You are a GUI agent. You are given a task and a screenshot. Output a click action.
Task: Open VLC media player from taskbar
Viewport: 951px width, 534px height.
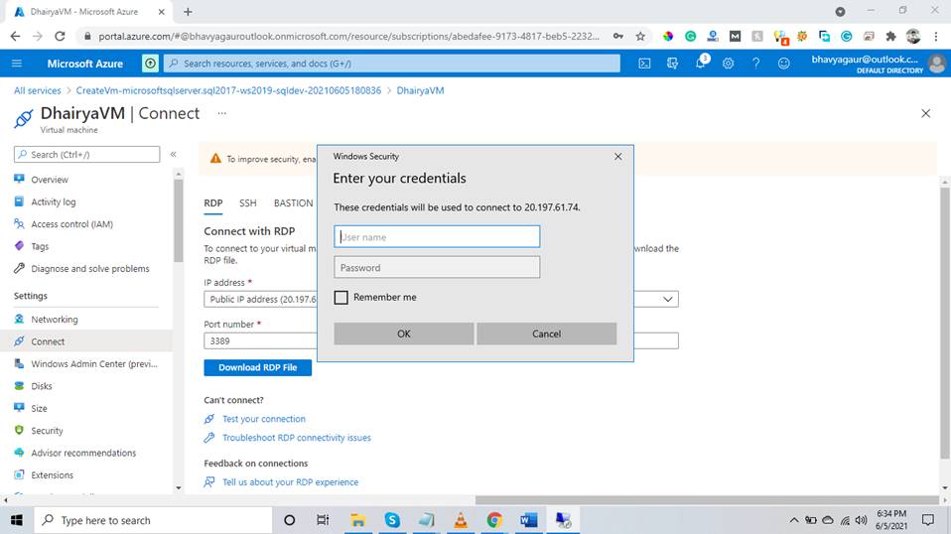tap(461, 520)
